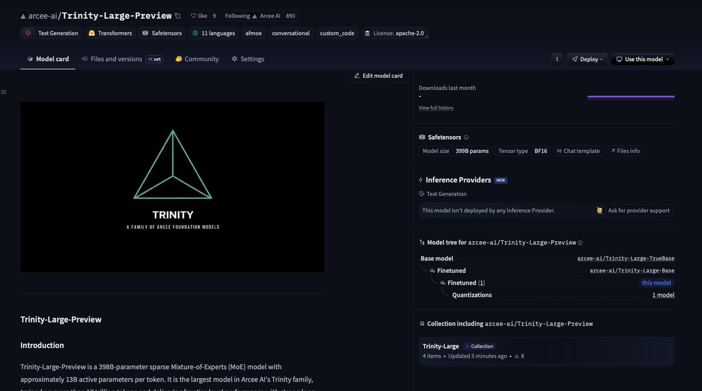Click License apache-2.0 tag

[395, 33]
